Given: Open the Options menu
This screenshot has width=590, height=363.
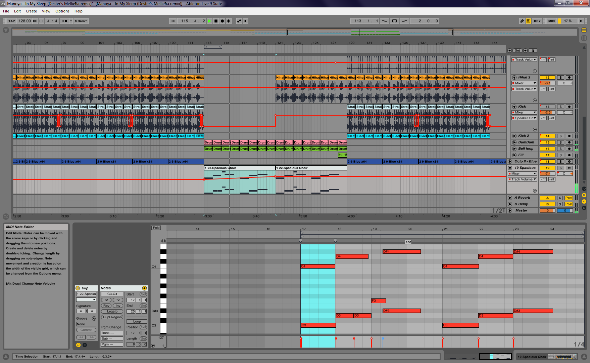Looking at the screenshot, I should click(x=62, y=11).
